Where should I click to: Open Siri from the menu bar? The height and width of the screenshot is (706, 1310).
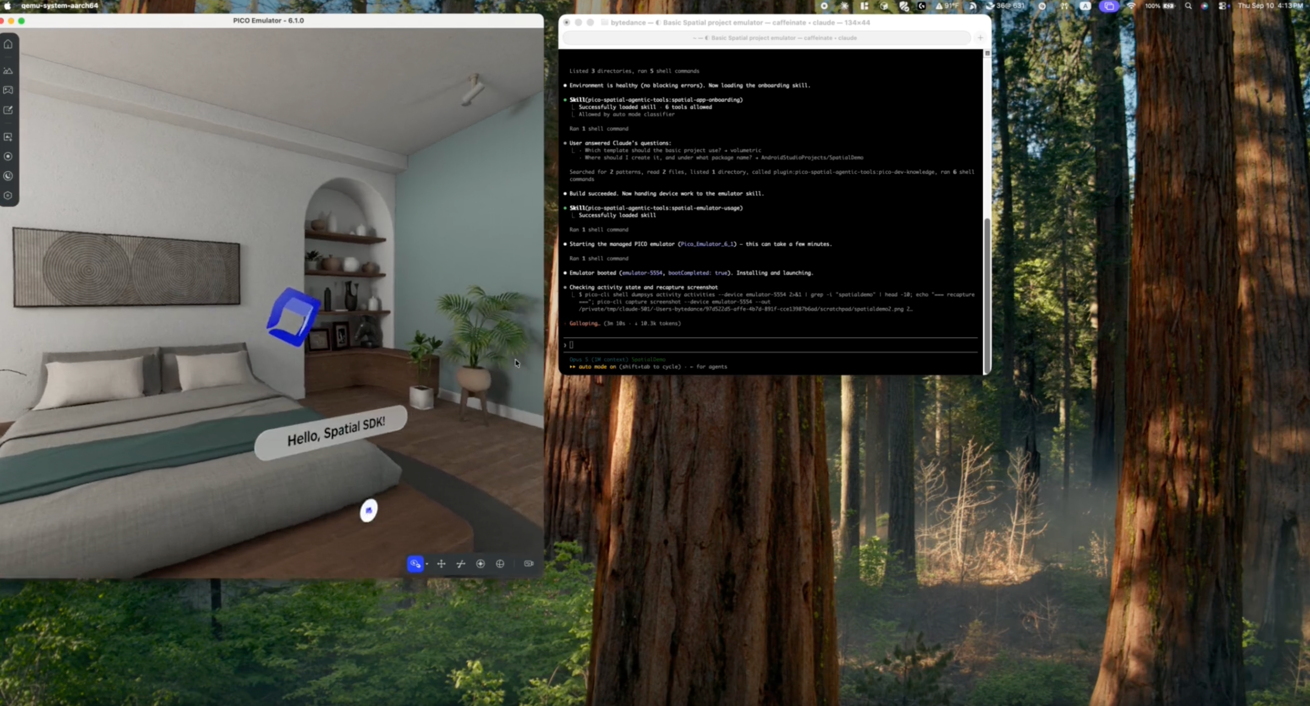click(x=1204, y=6)
